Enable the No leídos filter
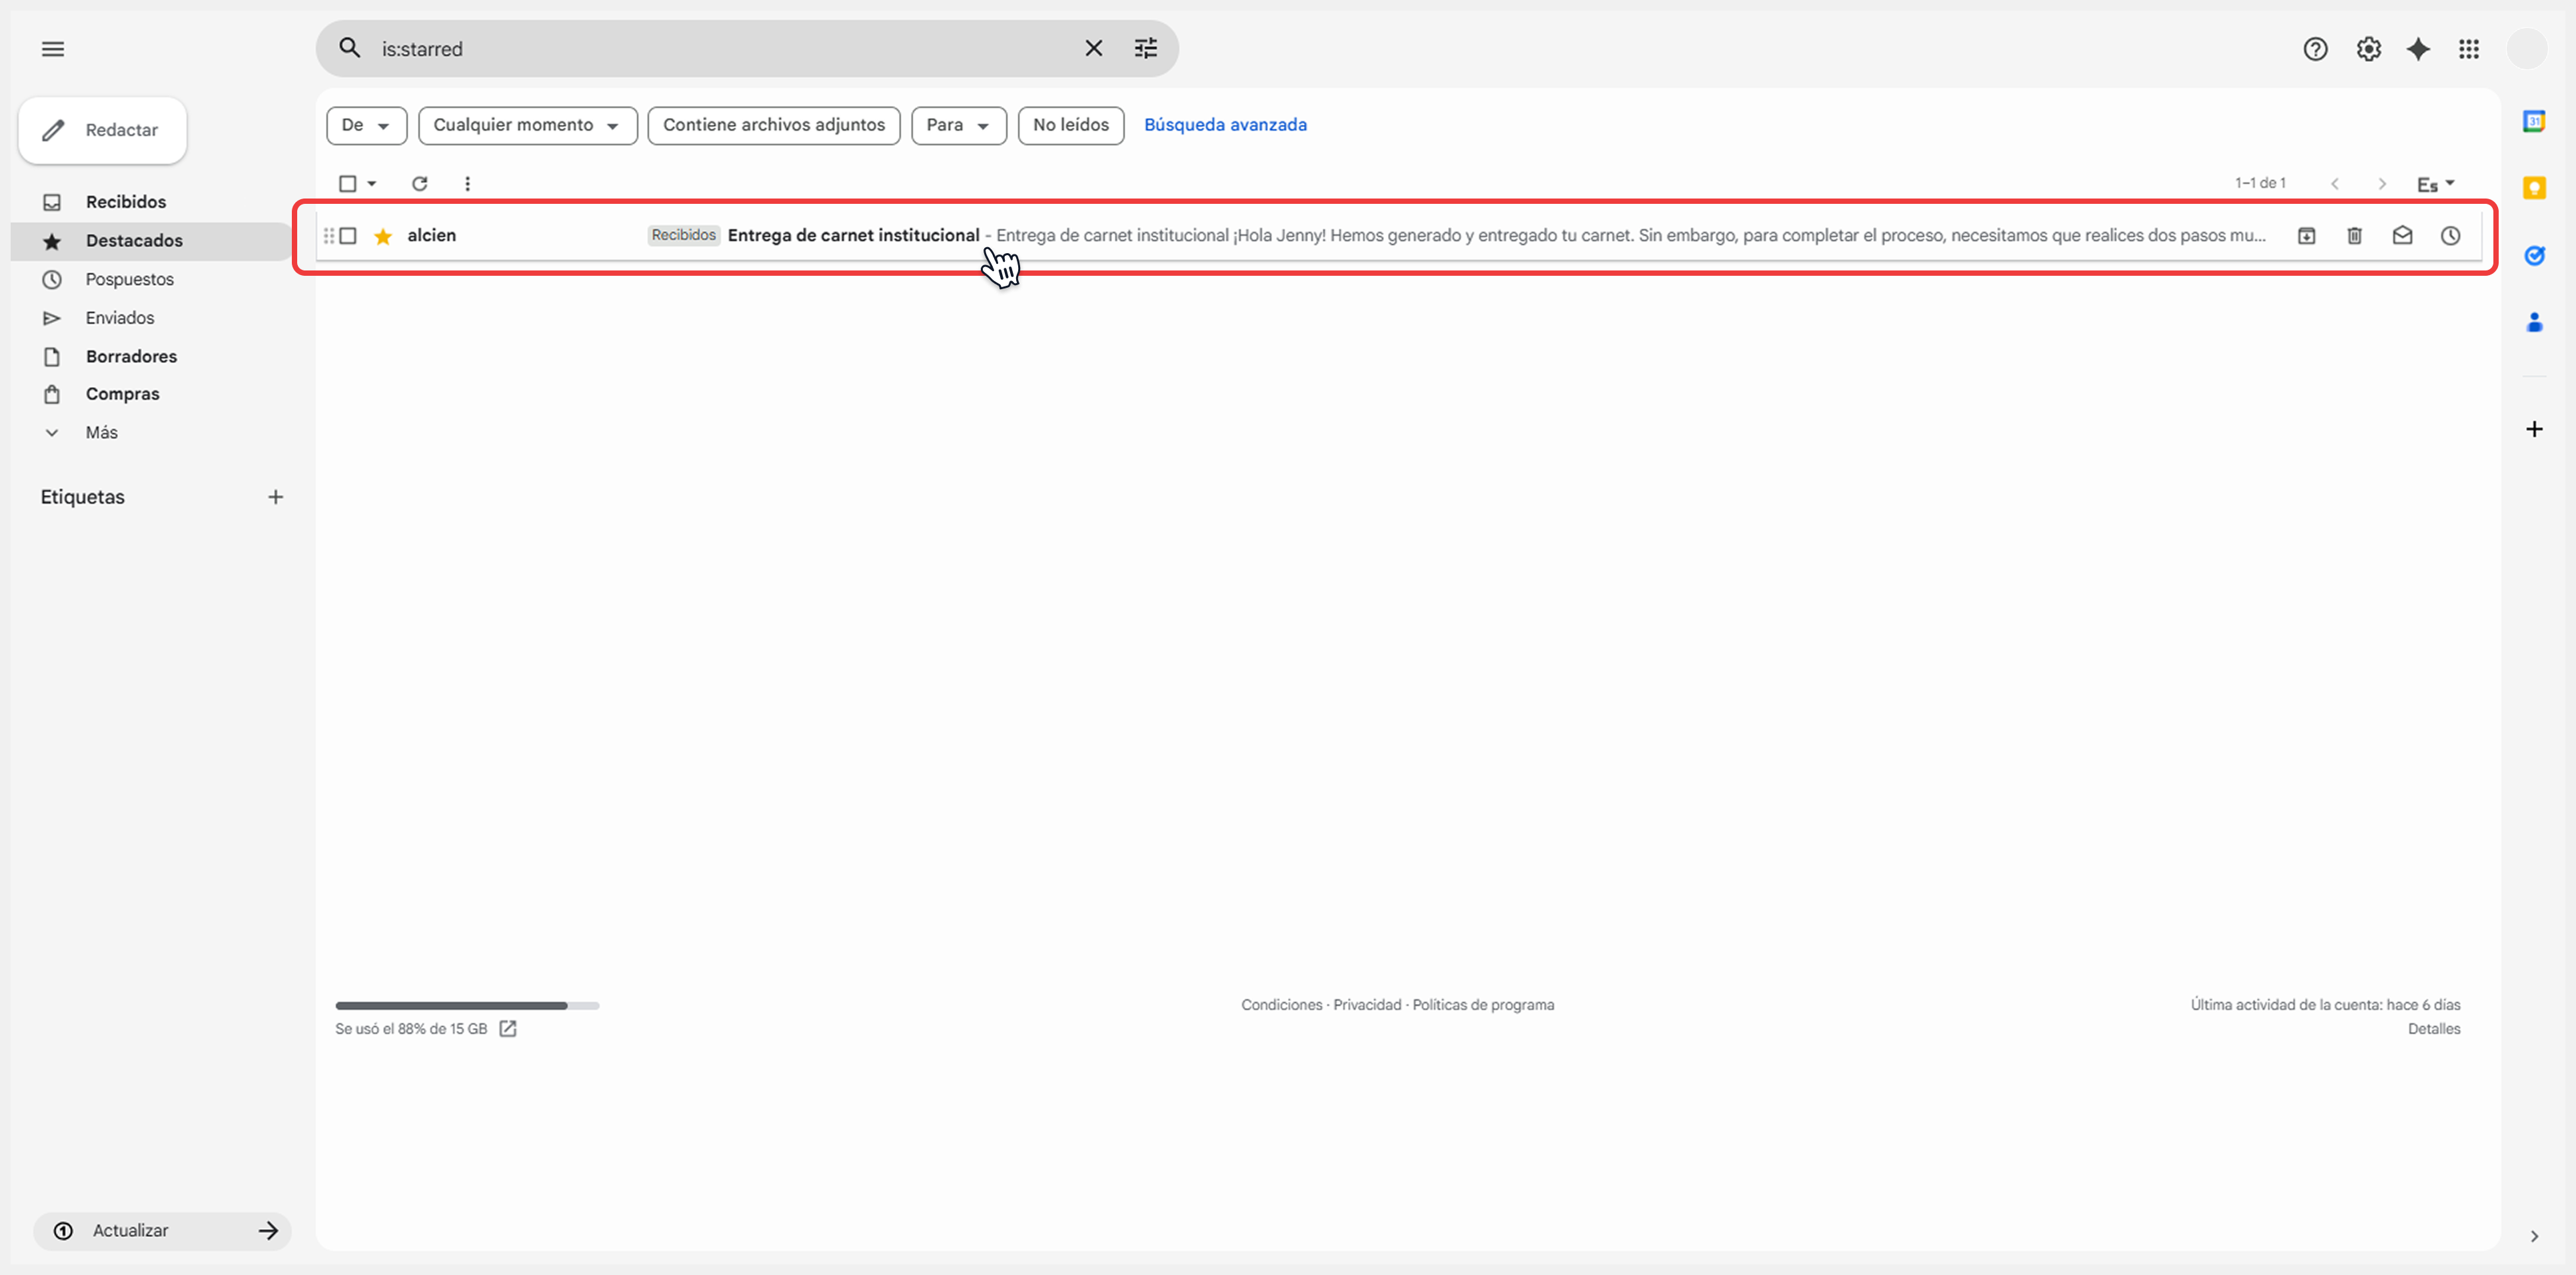The image size is (2576, 1275). click(1070, 125)
